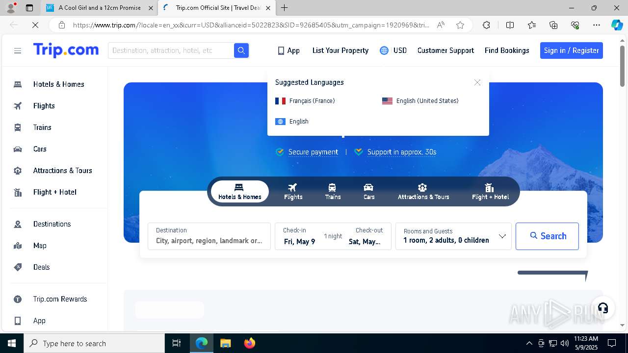This screenshot has width=628, height=353.
Task: Open Flights in the sidebar
Action: tap(44, 106)
